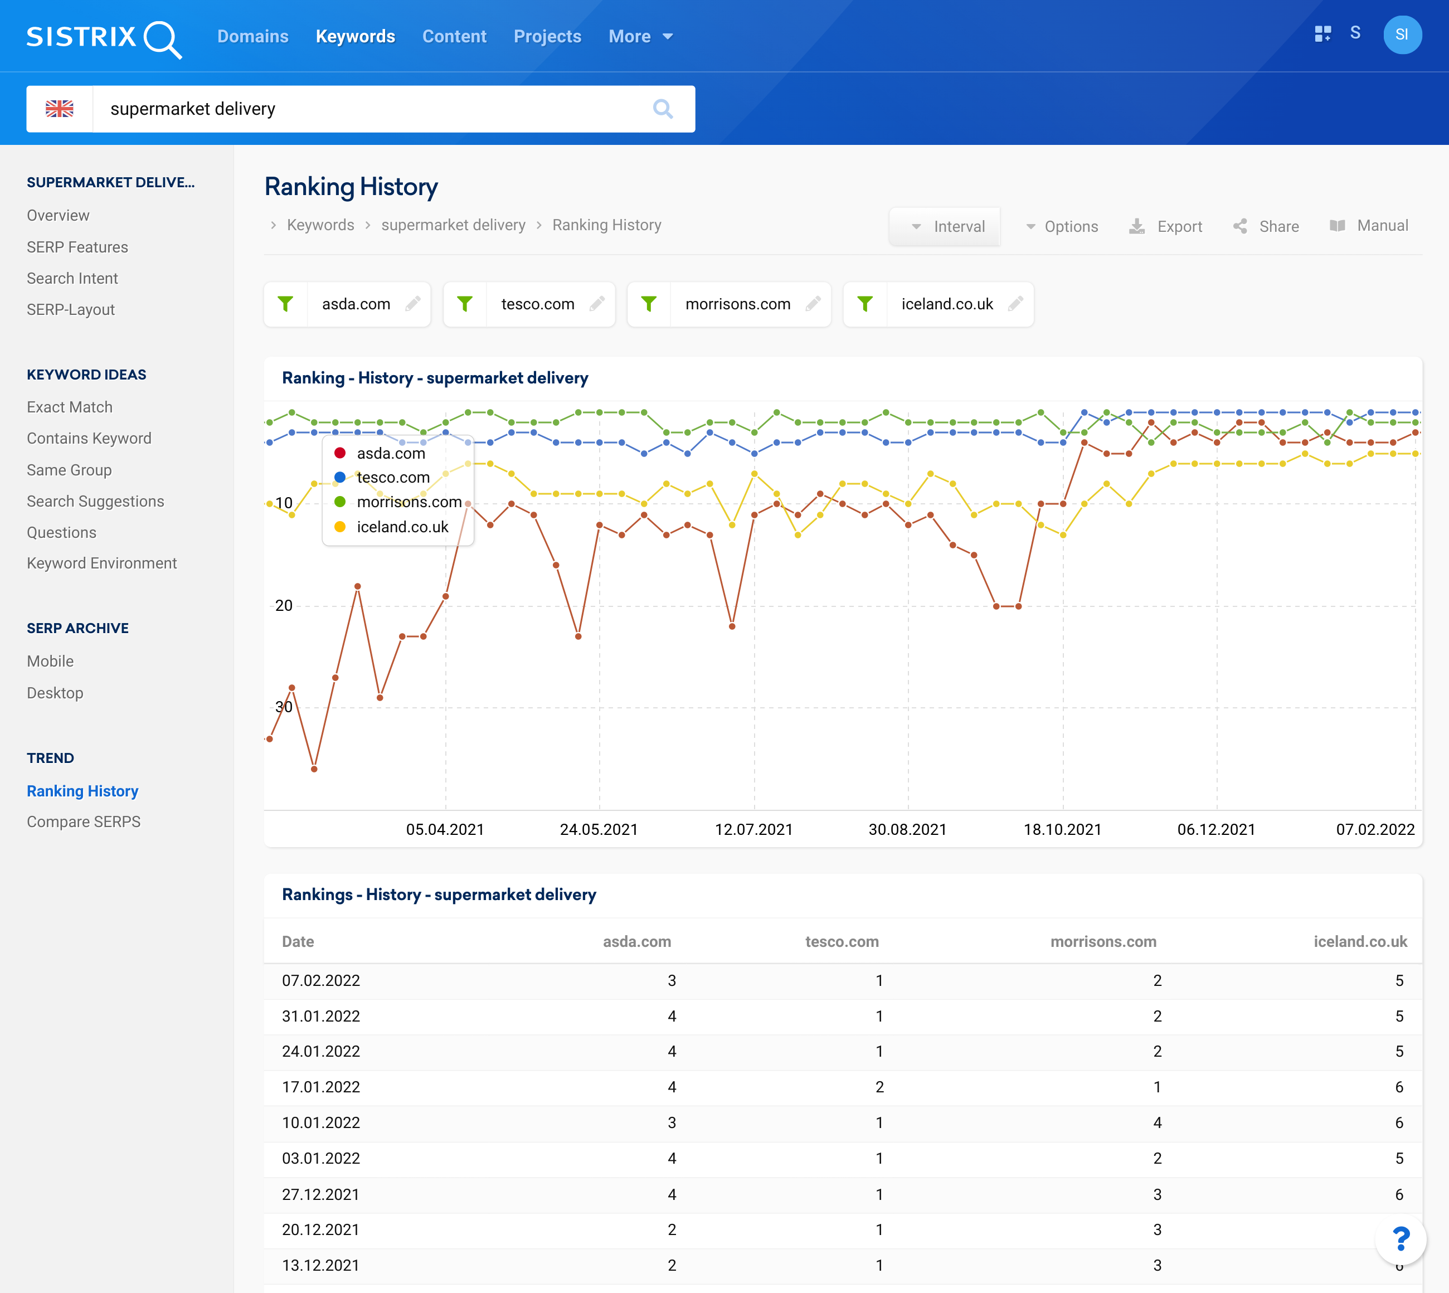Image resolution: width=1449 pixels, height=1293 pixels.
Task: Click the search magnifier icon
Action: pos(662,109)
